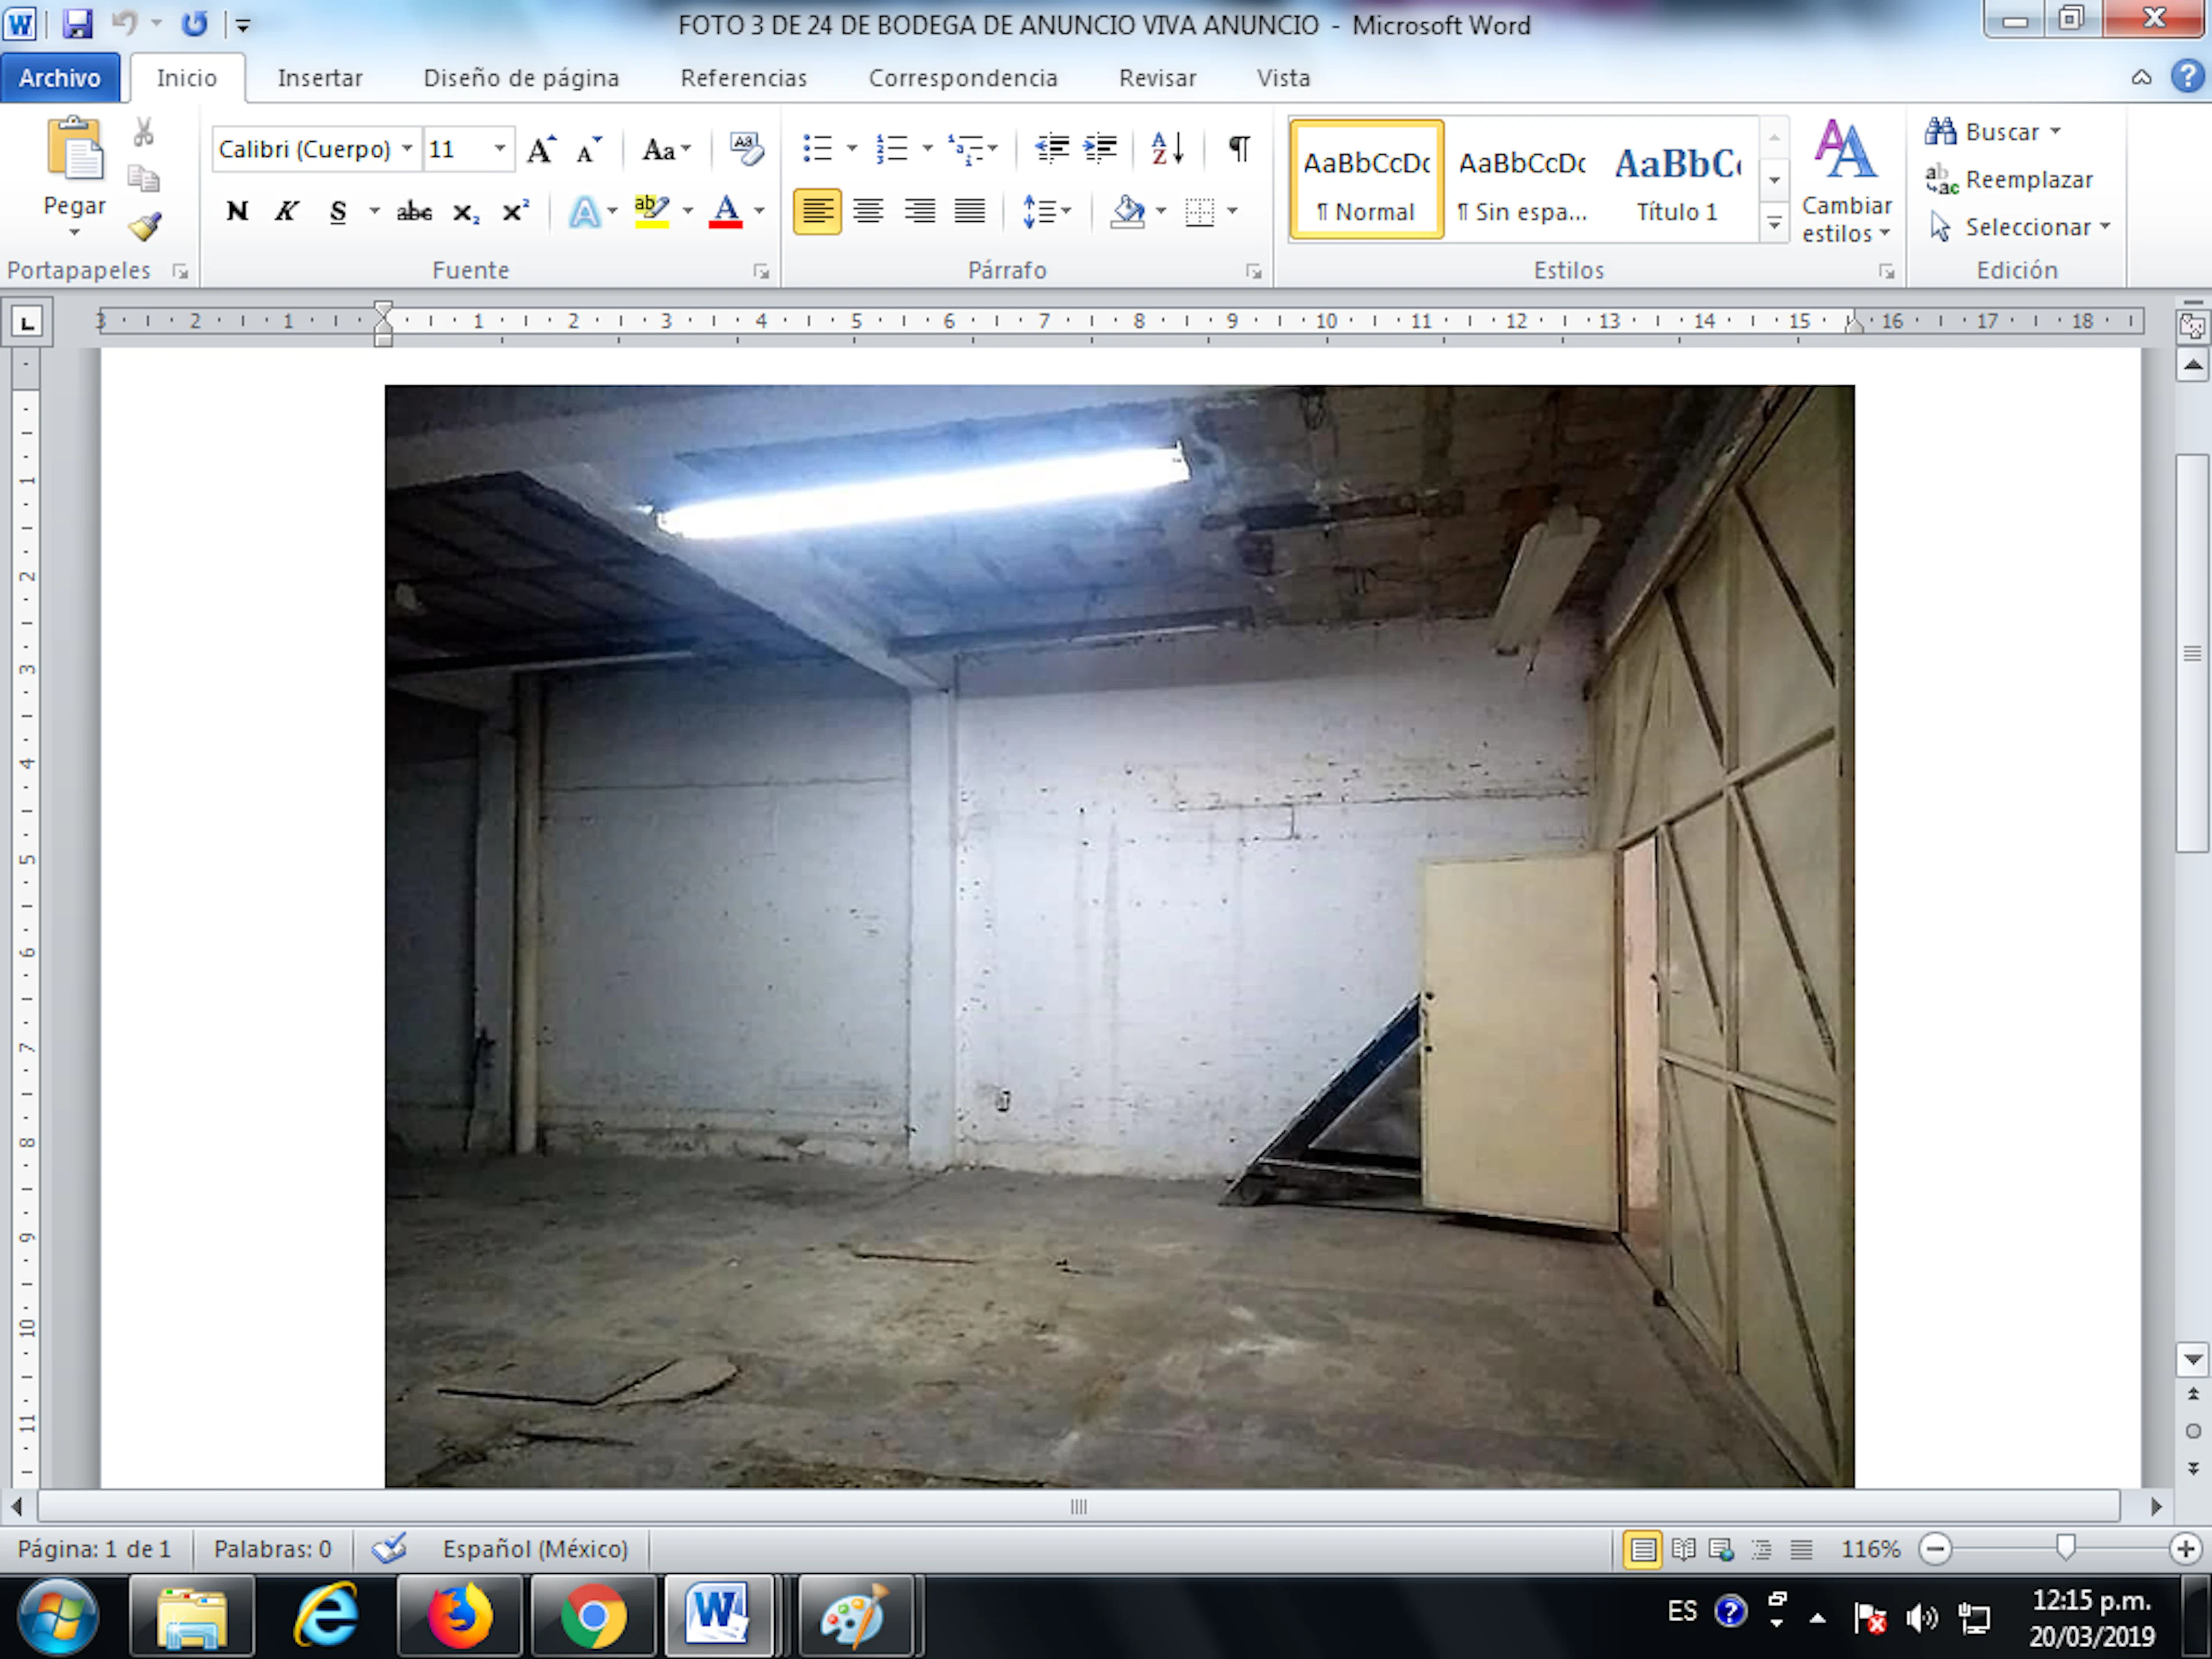2212x1659 pixels.
Task: Align the paragraph to the right
Action: [x=919, y=211]
